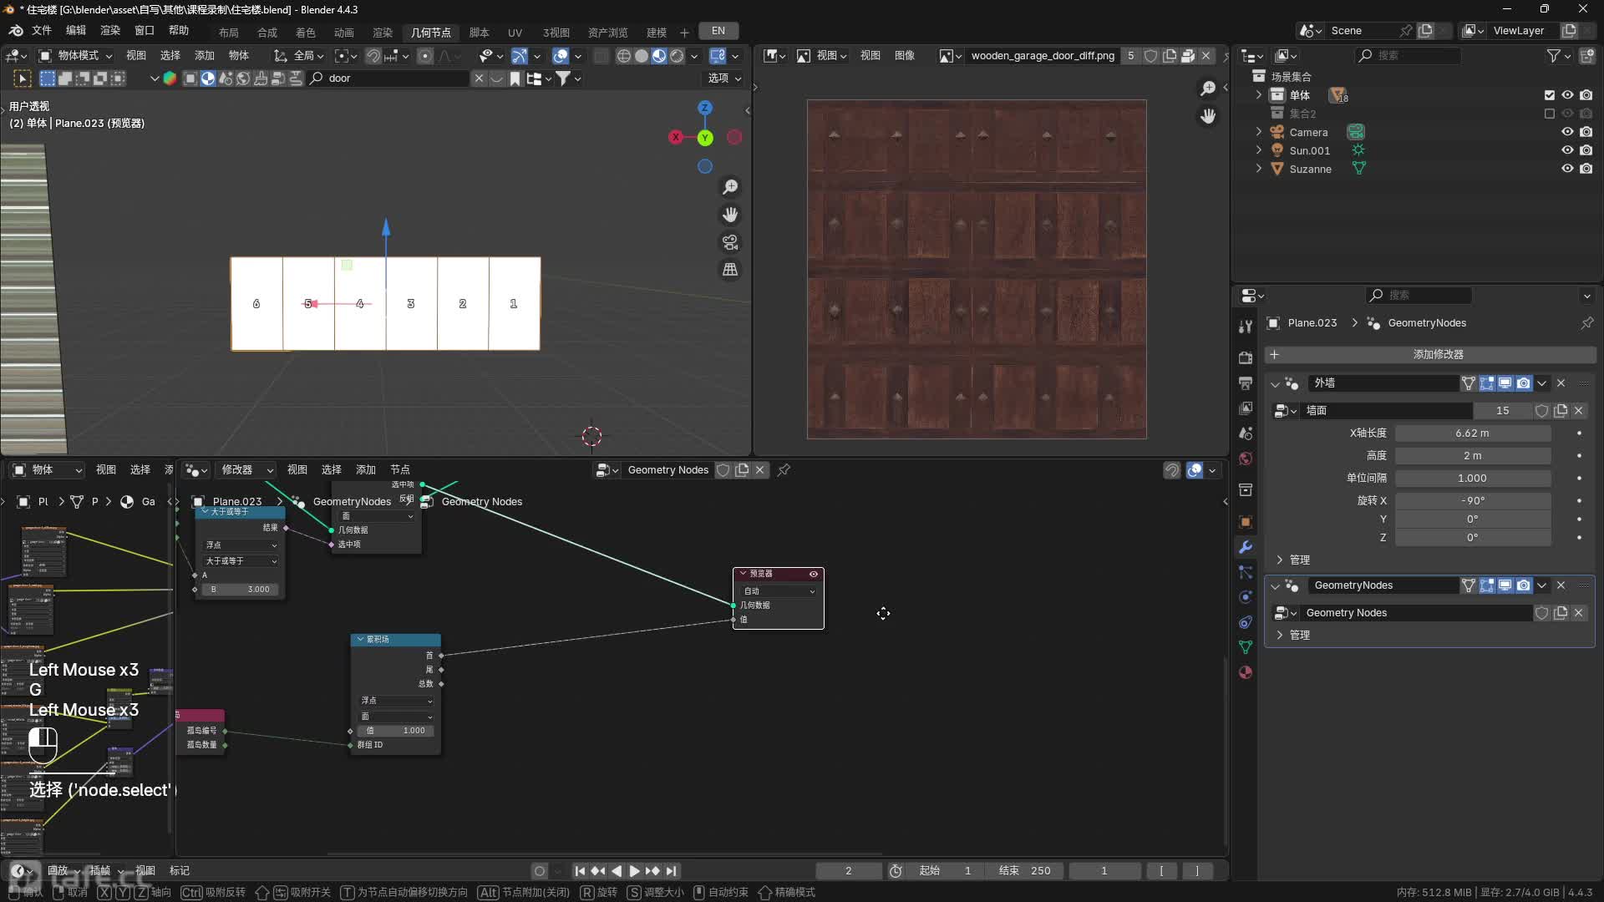Toggle visibility eye for Sun.001
The width and height of the screenshot is (1604, 902).
coord(1567,150)
